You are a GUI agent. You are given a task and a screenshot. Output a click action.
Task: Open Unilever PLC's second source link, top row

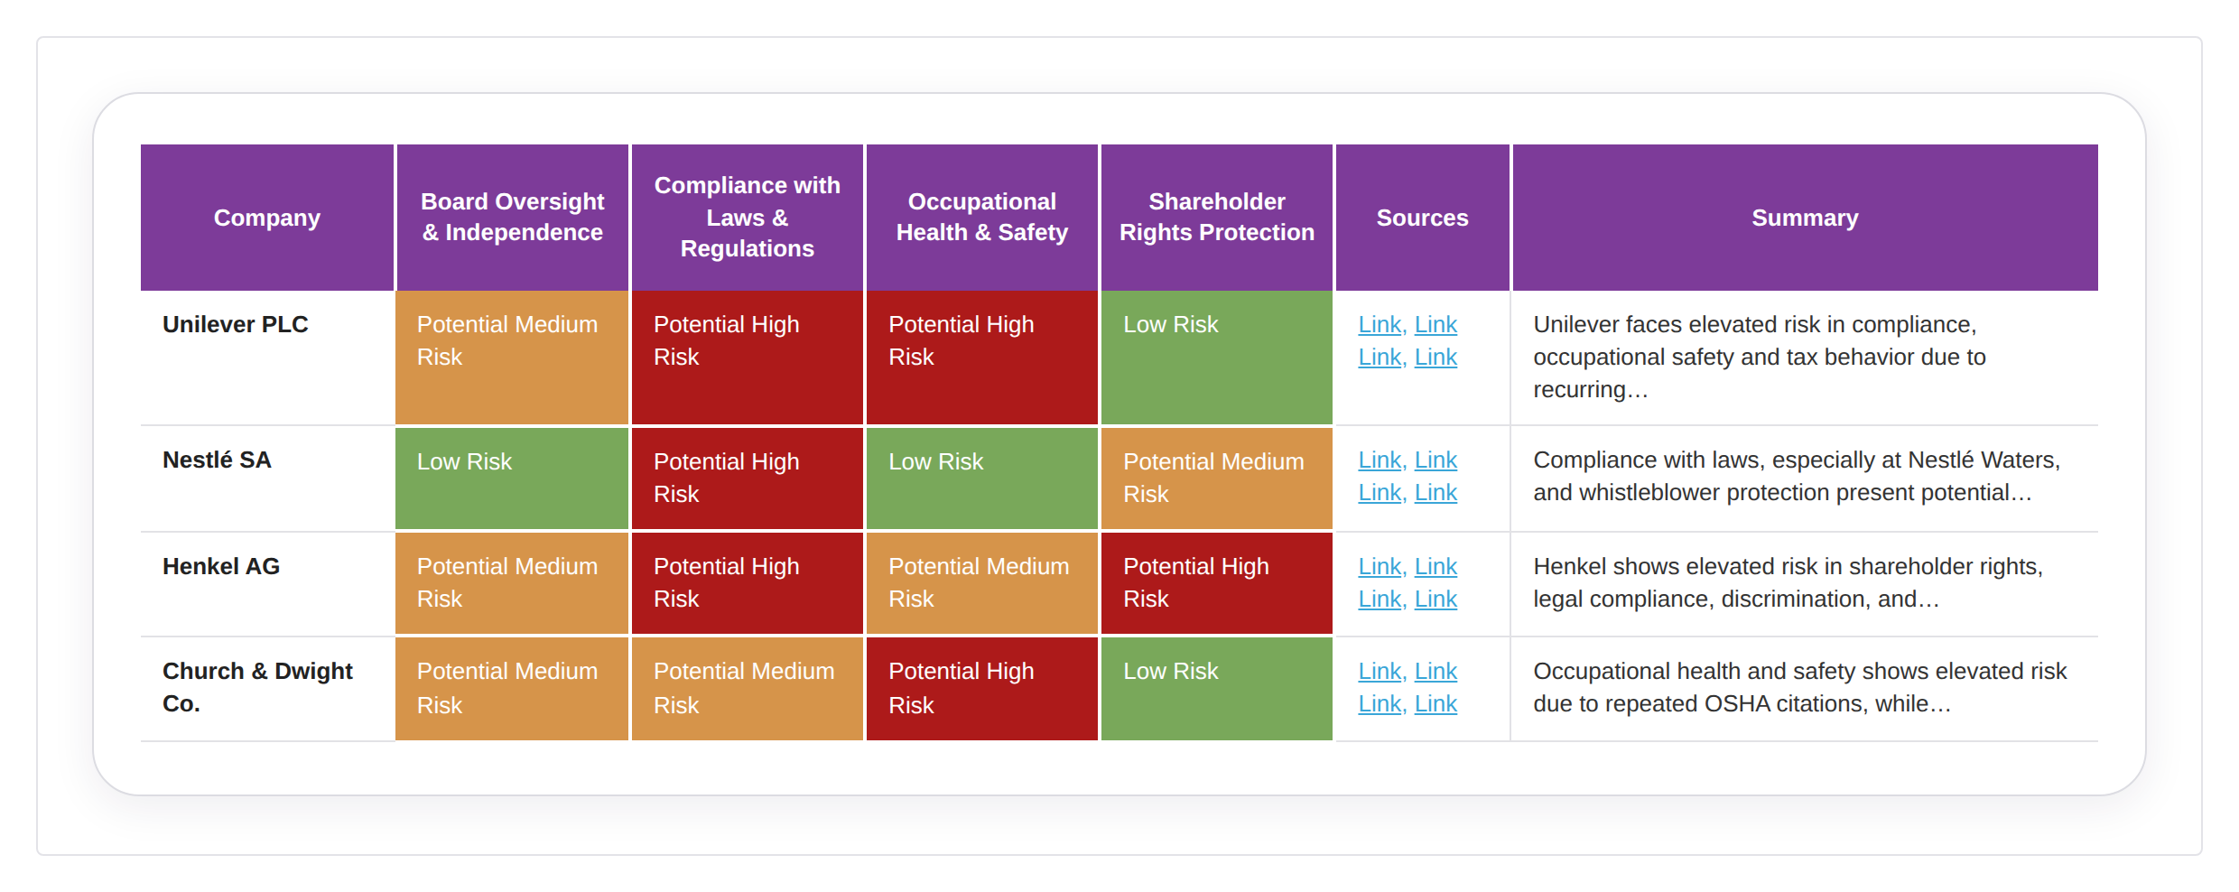tap(1435, 324)
